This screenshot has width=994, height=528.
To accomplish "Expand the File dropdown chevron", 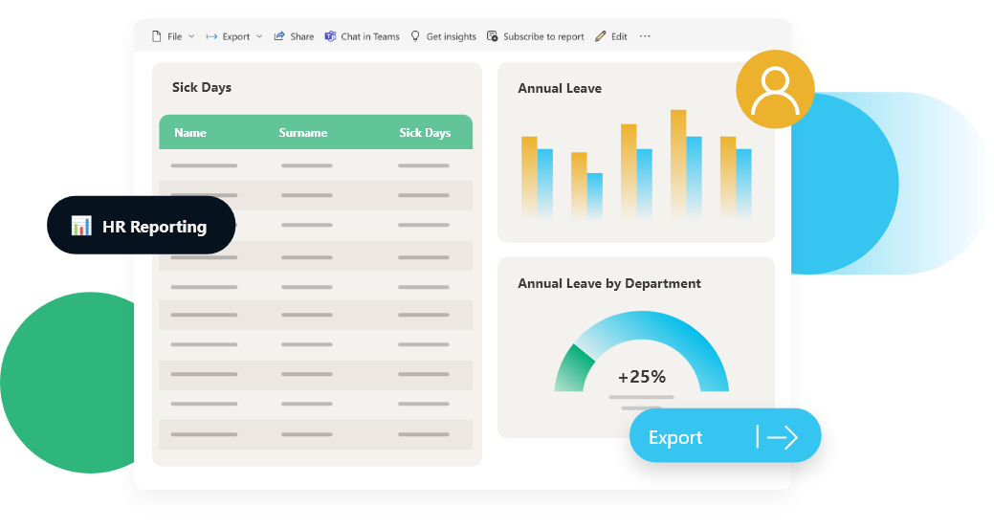I will (x=191, y=36).
